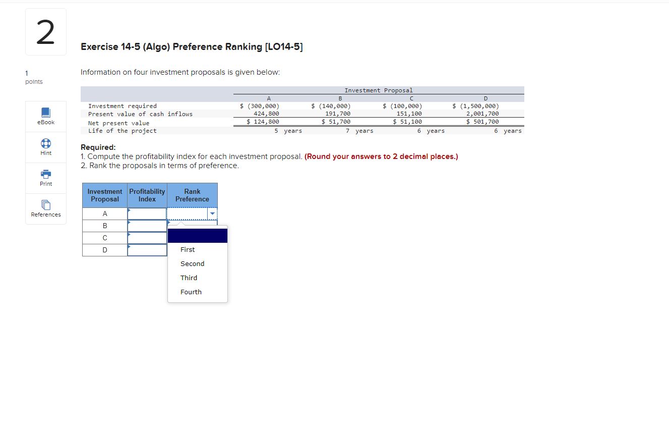This screenshot has height=425, width=669.
Task: Click the '$ (1,500,000)' investment value
Action: pos(476,106)
